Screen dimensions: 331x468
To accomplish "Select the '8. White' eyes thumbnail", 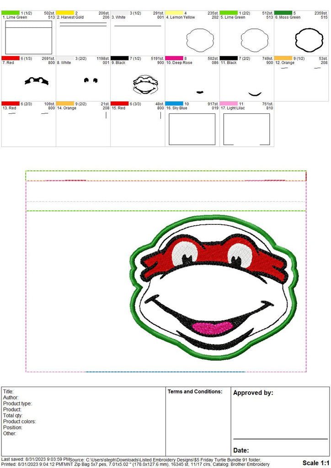I will tap(91, 80).
